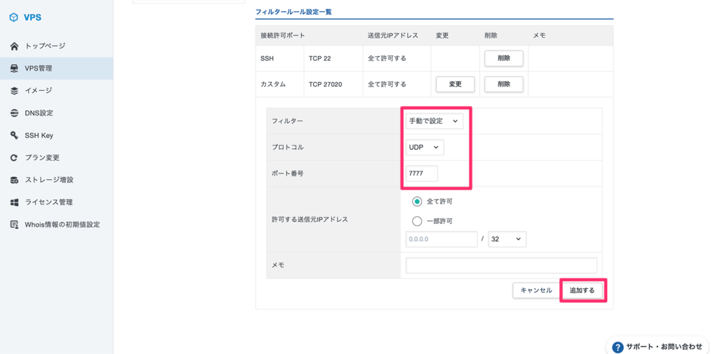The height and width of the screenshot is (354, 717).
Task: Click the Windows icon beside ライセンス管理
Action: 14,202
